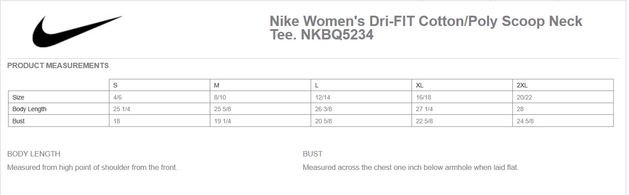Select the Bust row label
The image size is (629, 195).
click(x=18, y=121)
